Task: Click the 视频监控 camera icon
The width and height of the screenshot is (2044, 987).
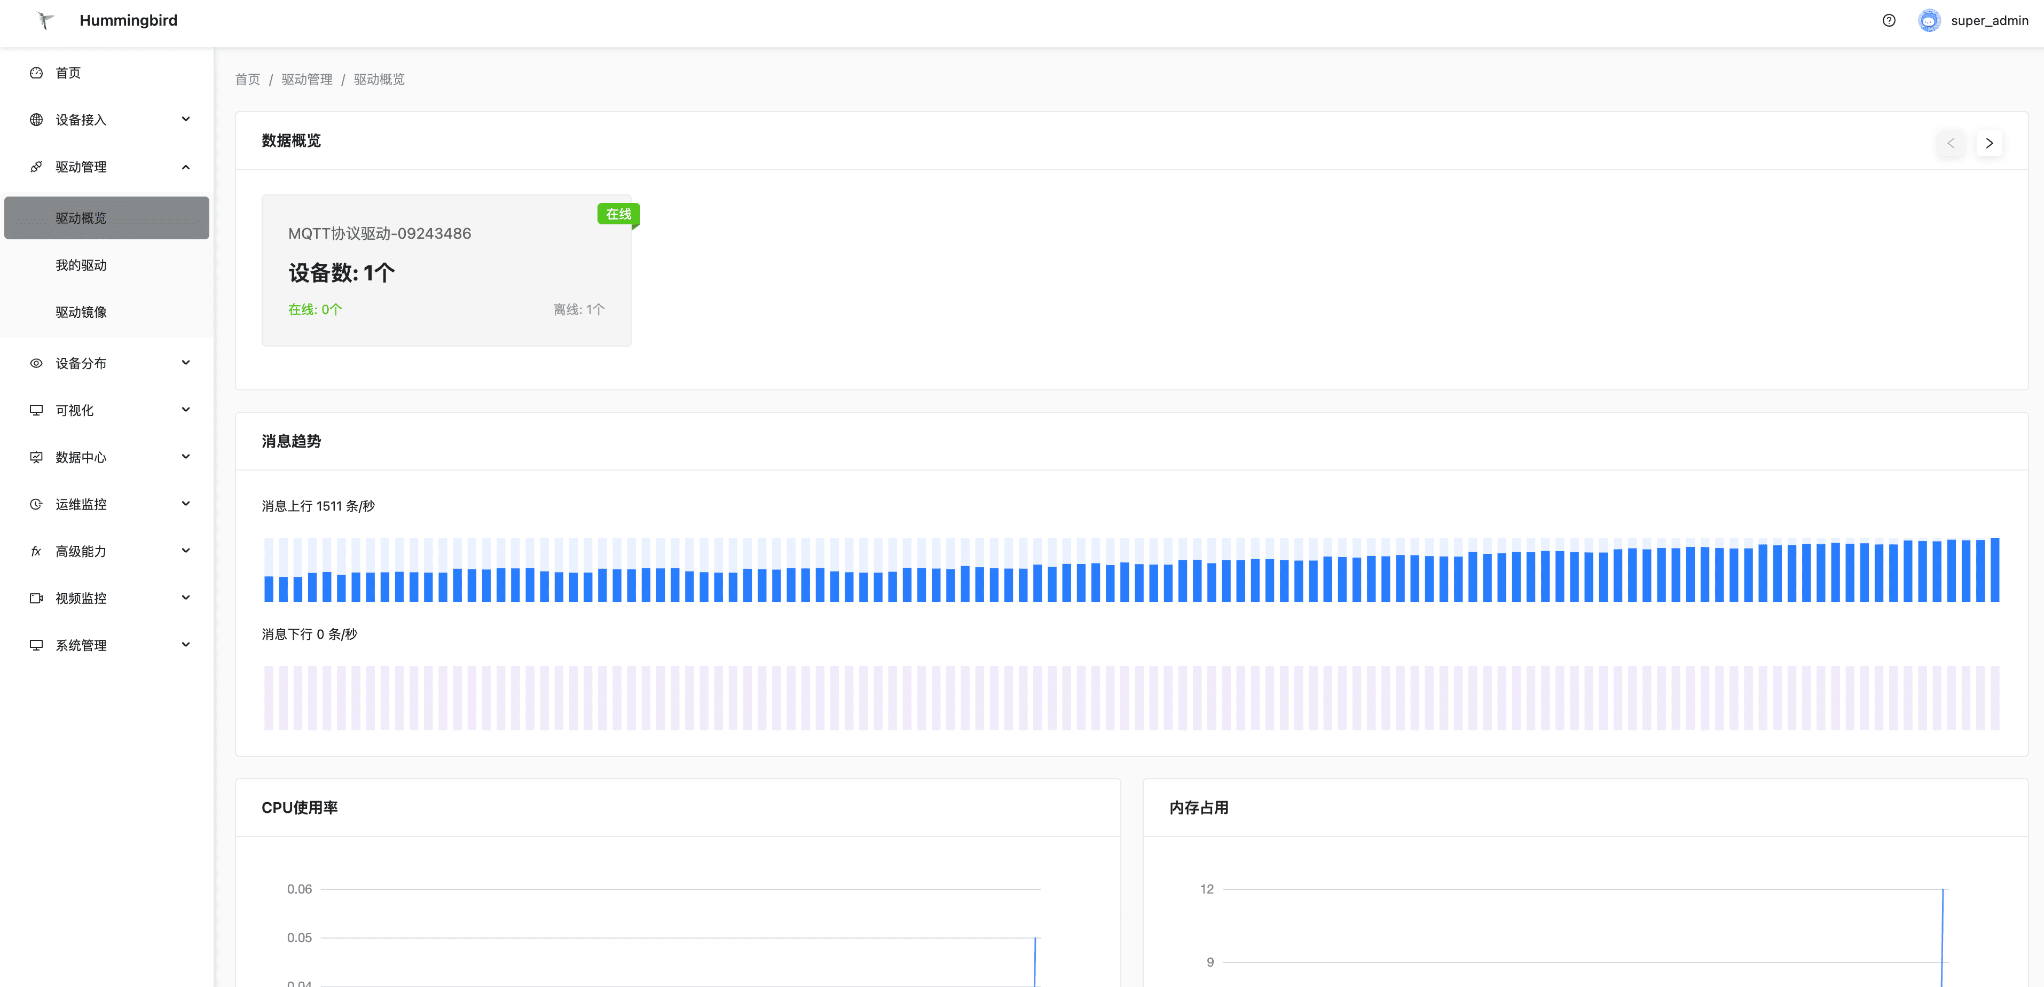Action: [36, 598]
